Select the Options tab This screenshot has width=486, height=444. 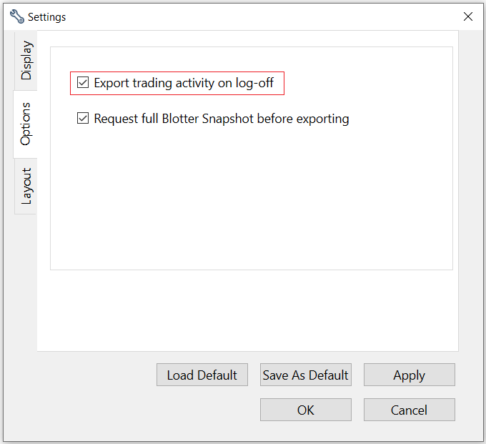pos(26,124)
